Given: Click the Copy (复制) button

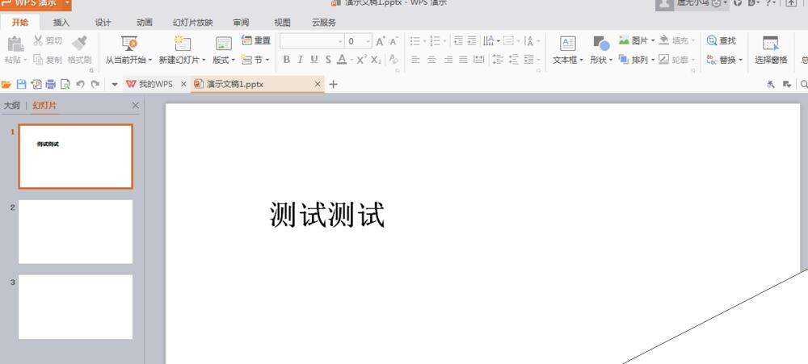Looking at the screenshot, I should tap(48, 60).
